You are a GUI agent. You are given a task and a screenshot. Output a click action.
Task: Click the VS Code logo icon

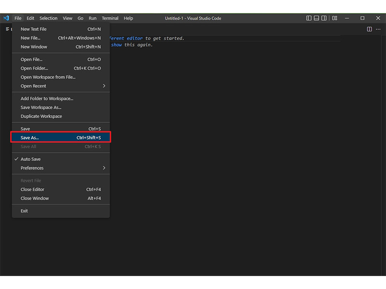pos(6,18)
